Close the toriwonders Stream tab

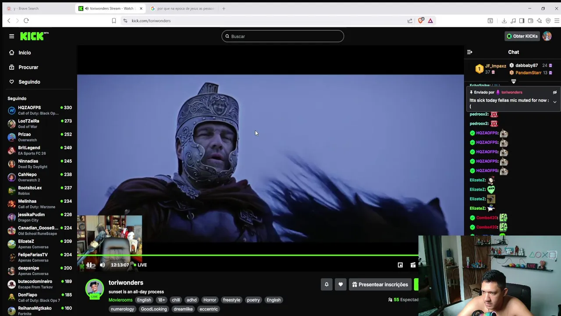pyautogui.click(x=141, y=8)
